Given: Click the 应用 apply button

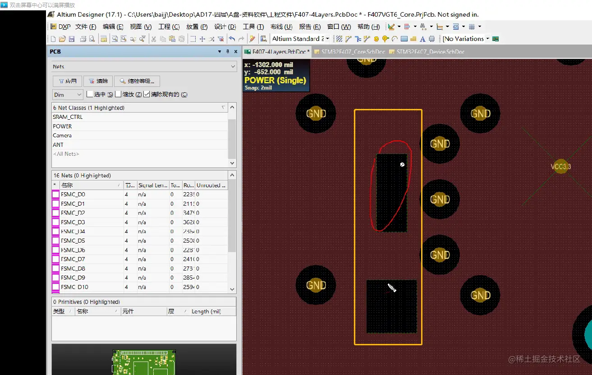Looking at the screenshot, I should (x=67, y=81).
